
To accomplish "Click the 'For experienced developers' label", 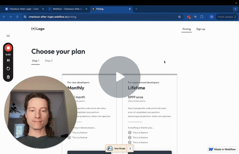I will [143, 83].
